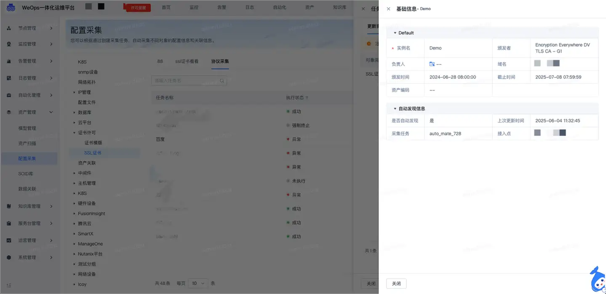Click the 知识库管理 sidebar icon

(9, 206)
